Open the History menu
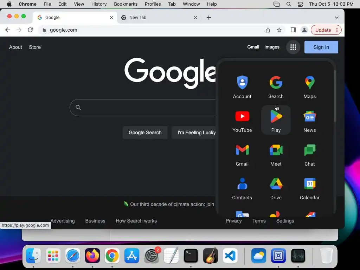 99,4
